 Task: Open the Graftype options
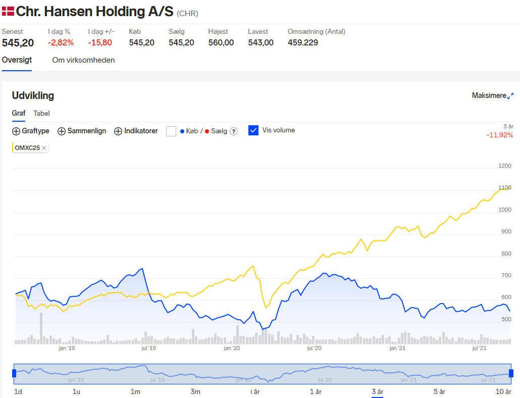coord(35,131)
